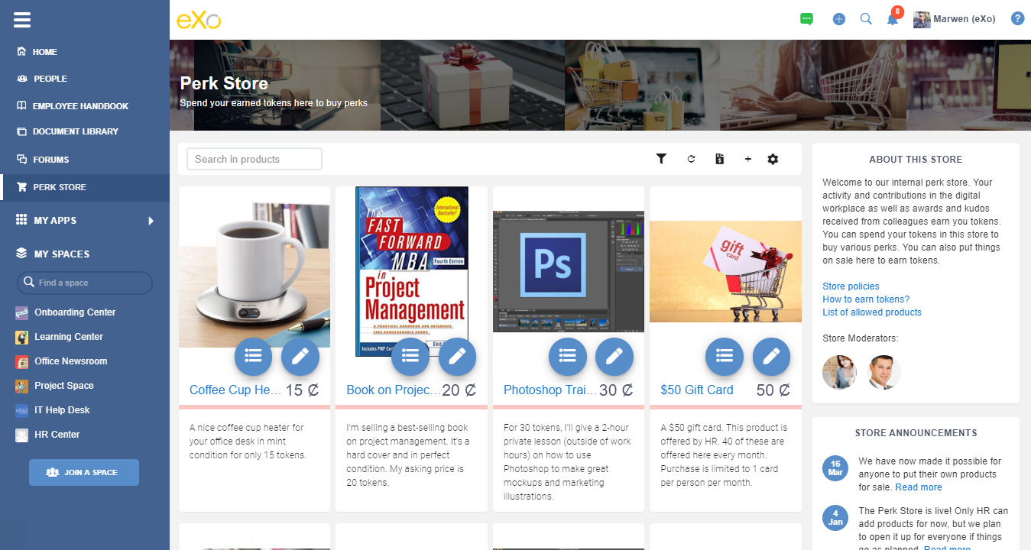Show orders list for Photoshop Training
Image resolution: width=1031 pixels, height=550 pixels.
pos(568,356)
